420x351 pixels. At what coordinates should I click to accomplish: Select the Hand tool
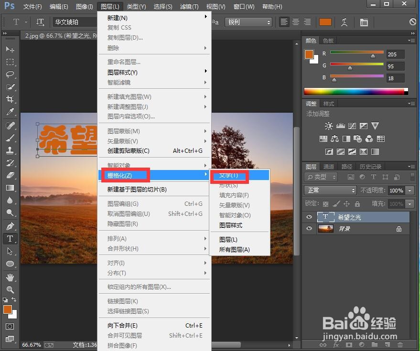pos(11,277)
